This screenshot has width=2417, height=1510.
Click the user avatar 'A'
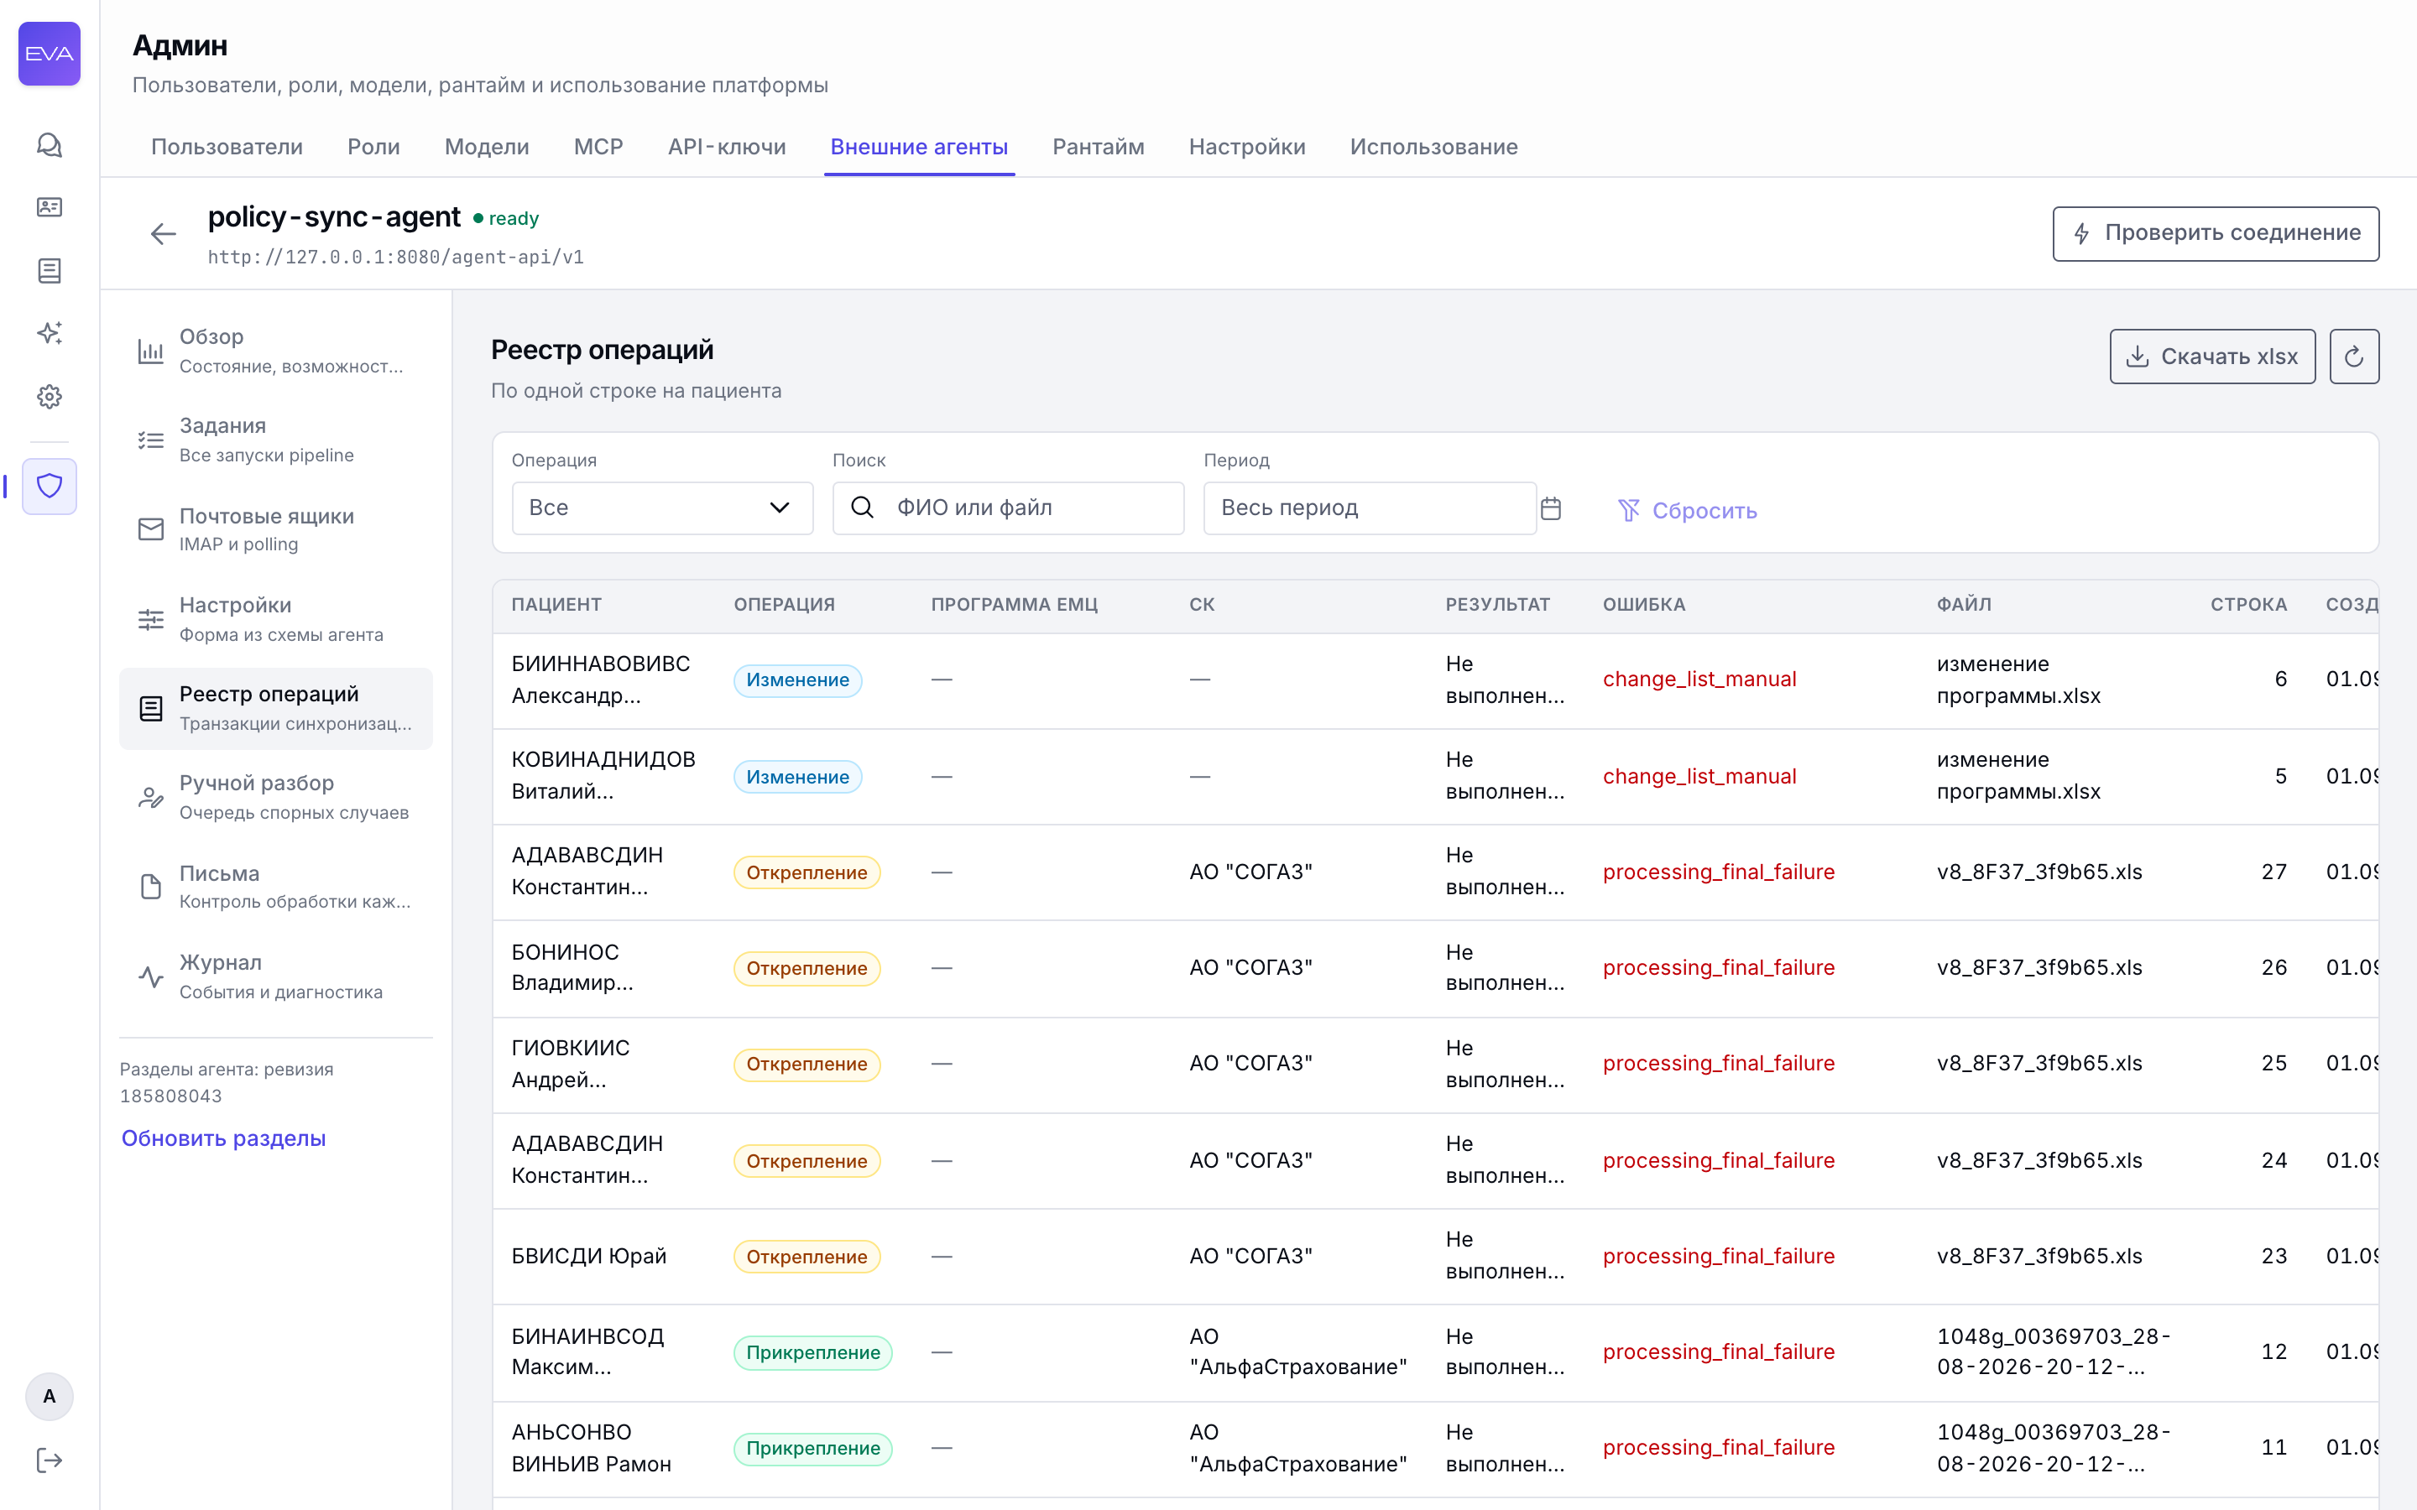[49, 1396]
